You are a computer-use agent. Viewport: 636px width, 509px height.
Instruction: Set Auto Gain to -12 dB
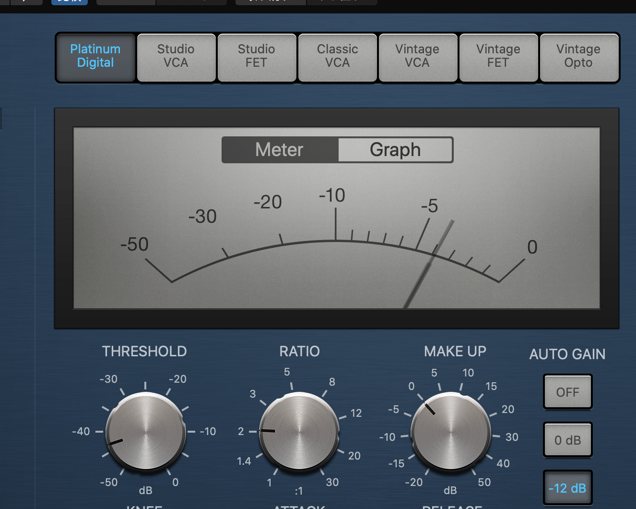(x=568, y=488)
